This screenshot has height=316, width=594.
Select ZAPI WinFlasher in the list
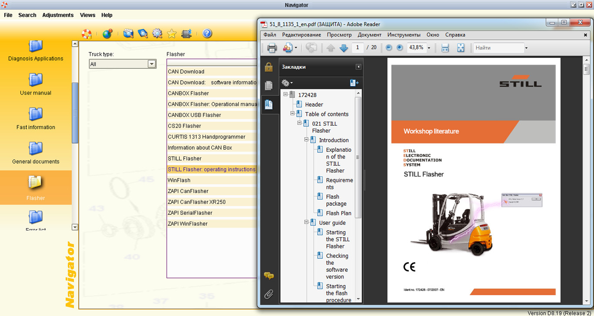(188, 224)
